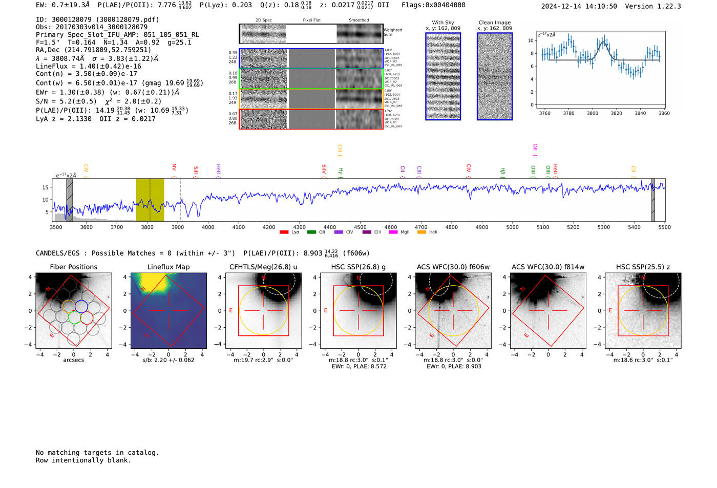Image resolution: width=717 pixels, height=488 pixels.
Task: Click the red SiII line label
Action: pos(196,171)
